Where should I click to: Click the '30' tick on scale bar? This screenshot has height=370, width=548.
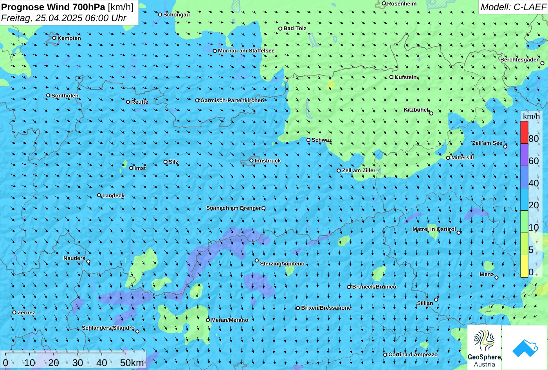tap(78, 363)
